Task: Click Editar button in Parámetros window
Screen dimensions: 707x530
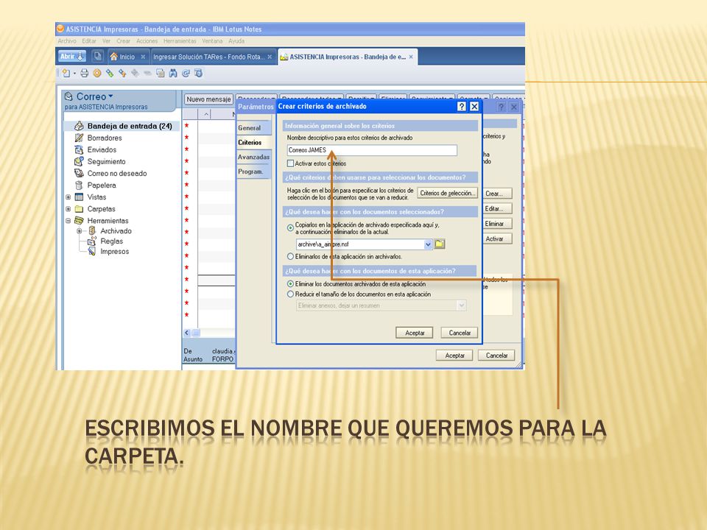Action: [x=497, y=208]
